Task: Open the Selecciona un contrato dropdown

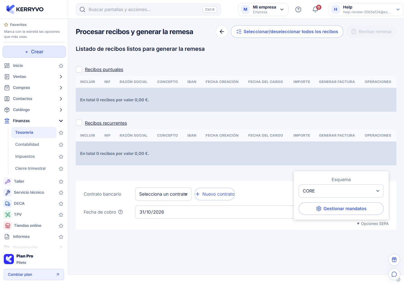Action: [x=163, y=194]
